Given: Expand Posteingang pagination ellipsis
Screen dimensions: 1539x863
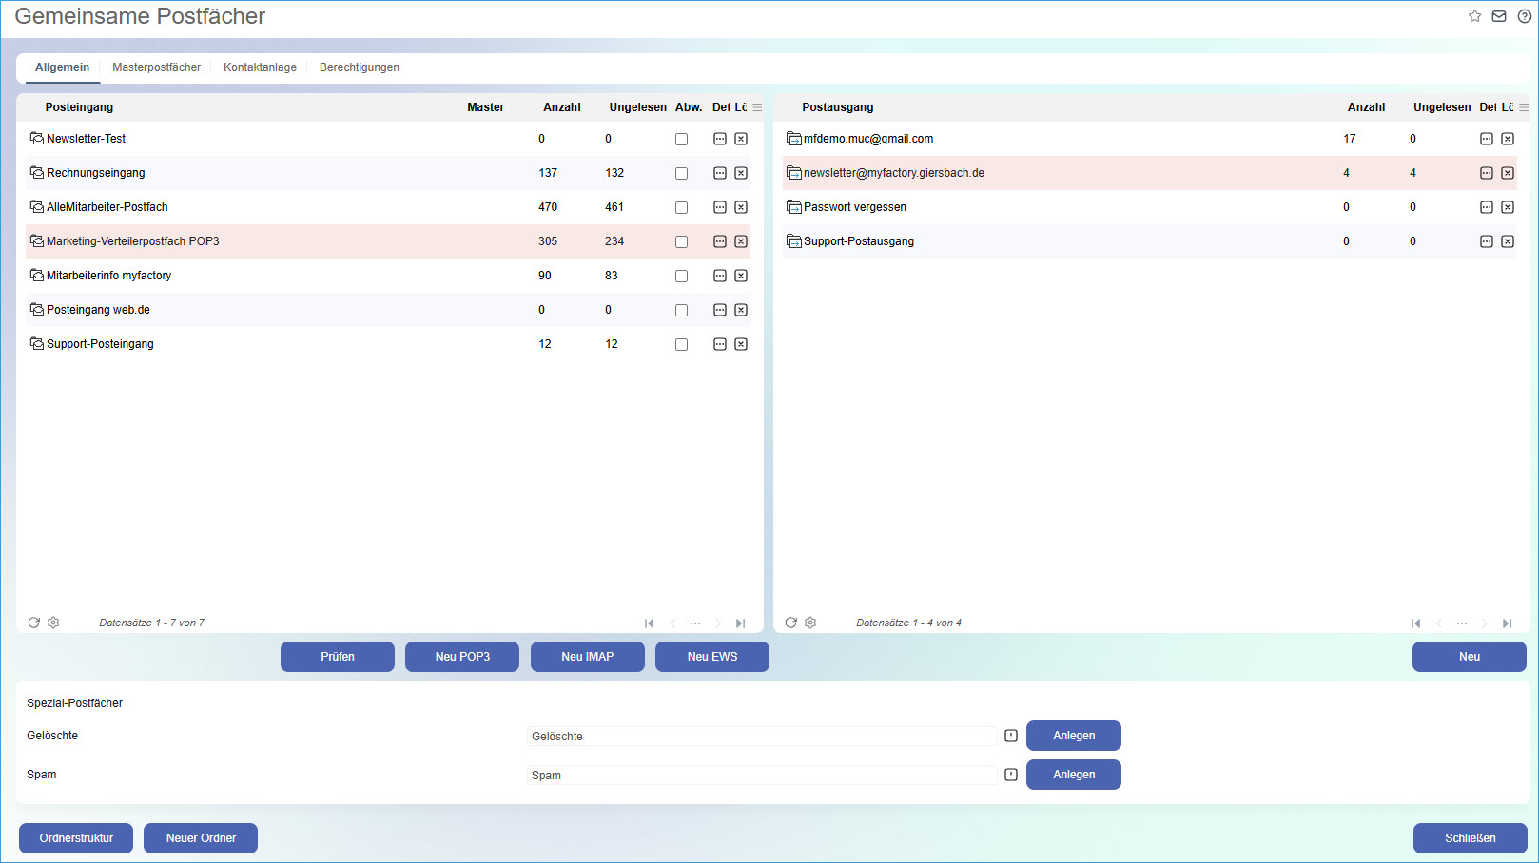Looking at the screenshot, I should coord(695,623).
